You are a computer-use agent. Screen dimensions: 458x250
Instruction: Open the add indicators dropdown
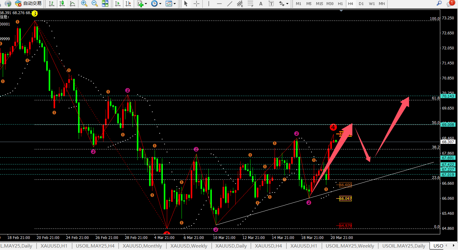[x=142, y=4]
